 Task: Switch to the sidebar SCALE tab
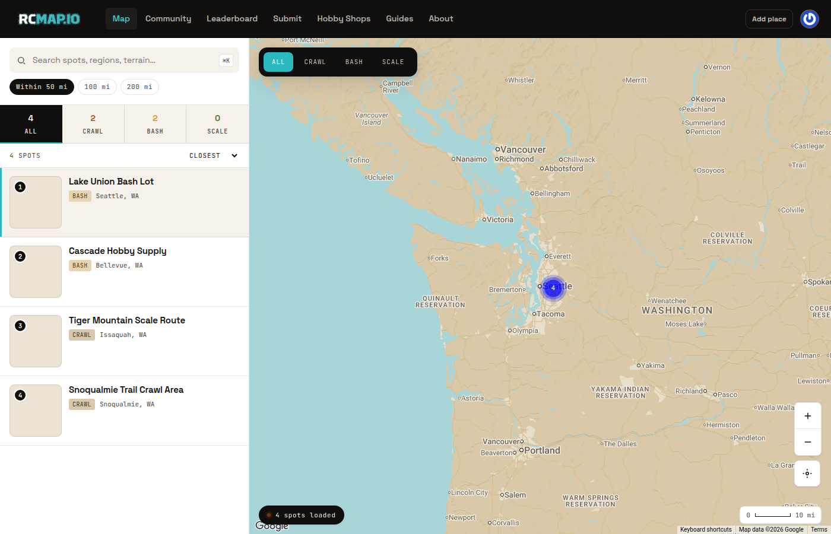[x=217, y=124]
